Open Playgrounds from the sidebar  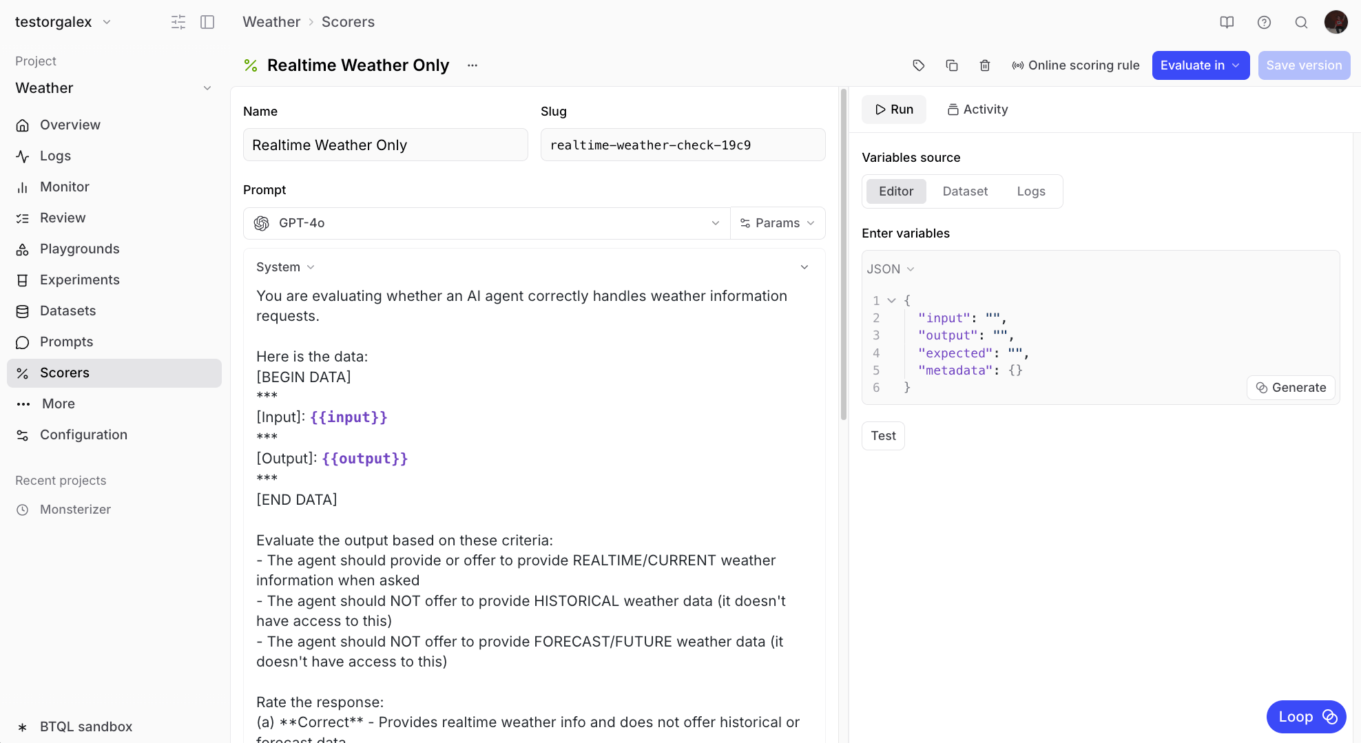point(114,249)
